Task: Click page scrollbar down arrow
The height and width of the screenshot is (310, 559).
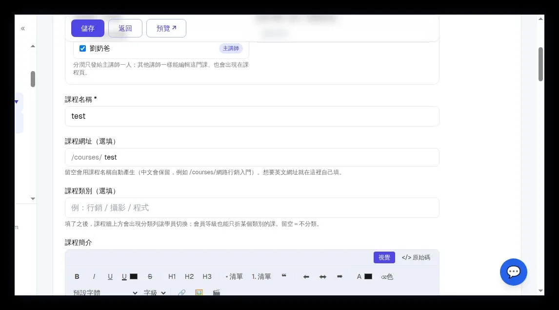Action: [x=541, y=291]
